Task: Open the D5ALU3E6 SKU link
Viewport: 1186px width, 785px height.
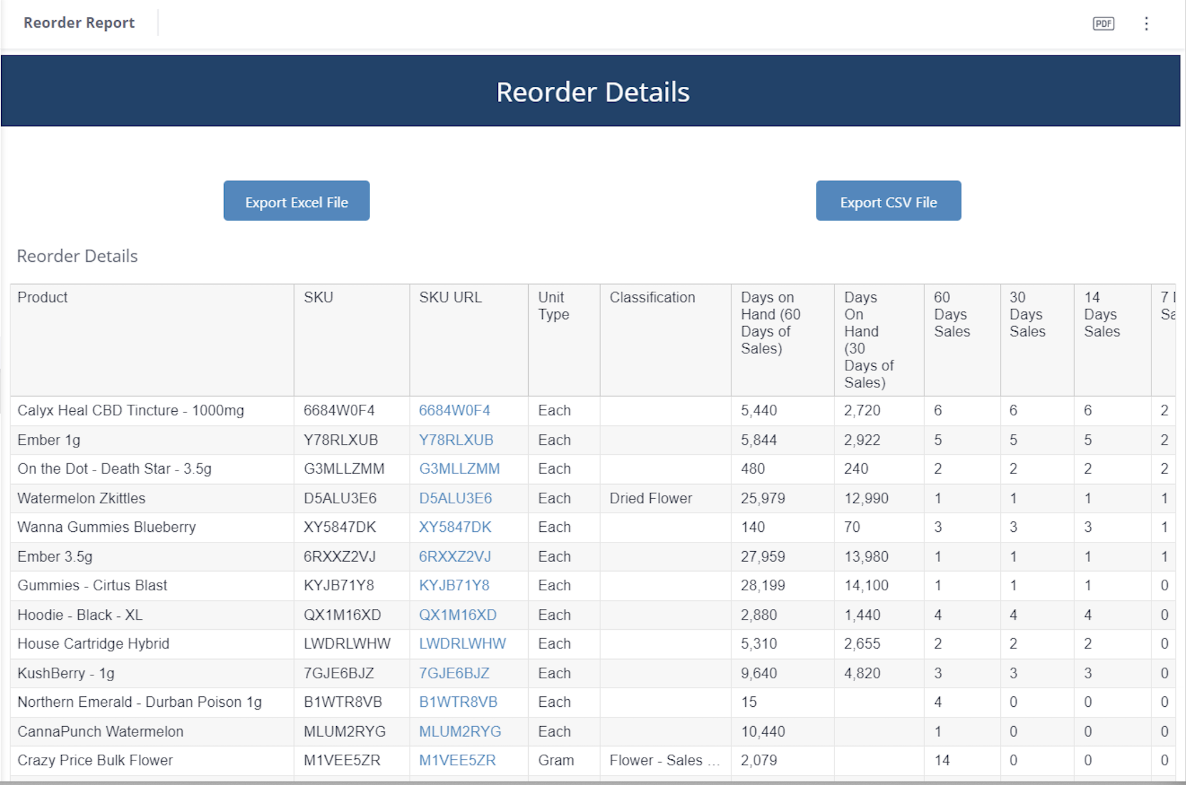Action: (x=455, y=498)
